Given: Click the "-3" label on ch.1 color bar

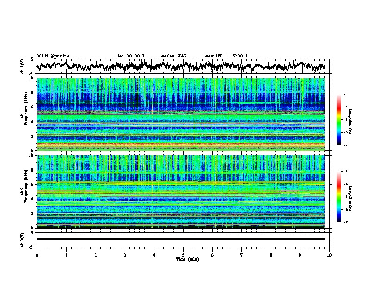Looking at the screenshot, I should click(x=345, y=94).
